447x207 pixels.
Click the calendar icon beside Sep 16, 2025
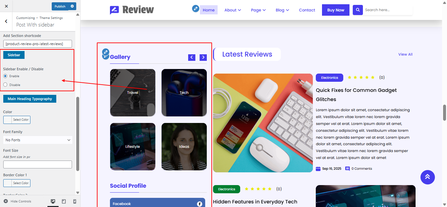pos(318,169)
